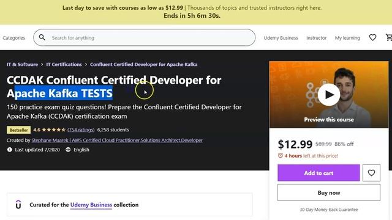Click the globe language icon
This screenshot has height=220, width=392.
(68, 150)
